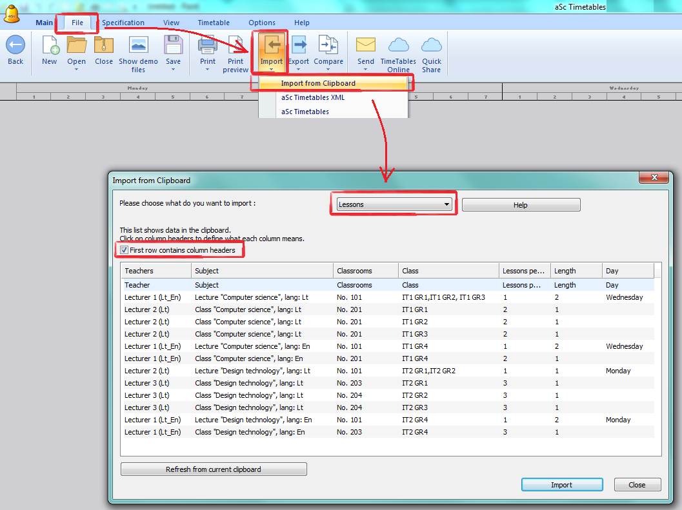Open the Specification tab
682x510 pixels.
[123, 23]
